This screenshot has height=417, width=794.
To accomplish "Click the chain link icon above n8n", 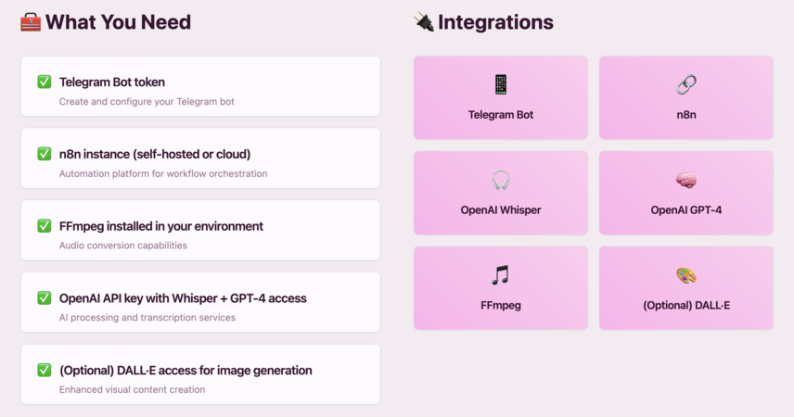I will tap(686, 84).
